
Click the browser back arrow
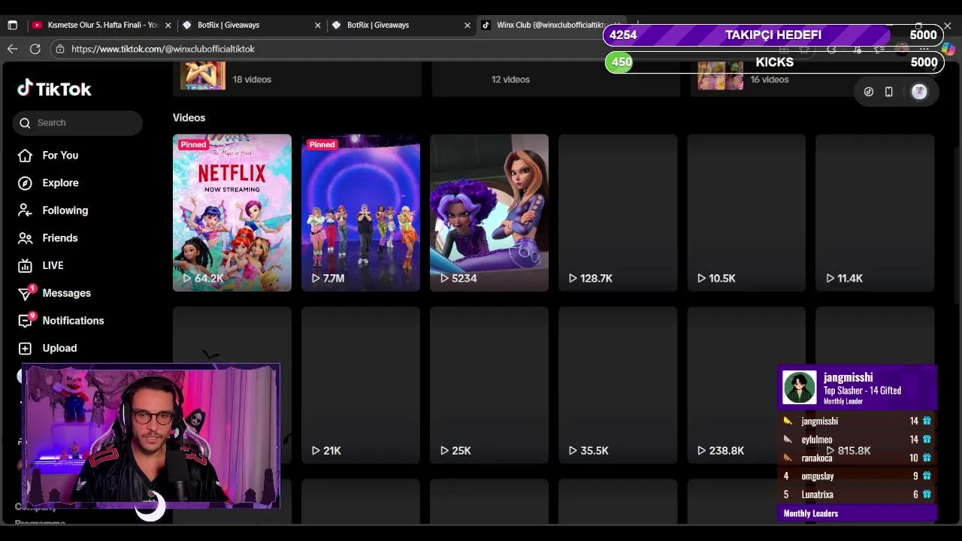pos(12,49)
